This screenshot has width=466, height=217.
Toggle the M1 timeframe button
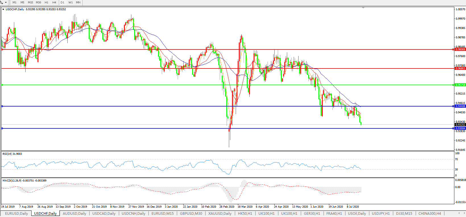click(x=15, y=2)
